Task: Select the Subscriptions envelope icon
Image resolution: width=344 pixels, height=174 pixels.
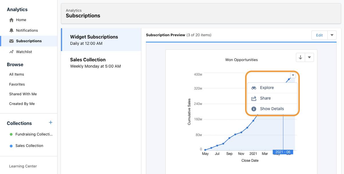Action: tap(11, 41)
